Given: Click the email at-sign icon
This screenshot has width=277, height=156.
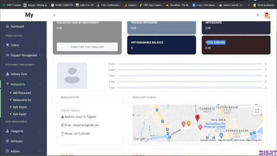Looking at the screenshot, I should point(62,125).
